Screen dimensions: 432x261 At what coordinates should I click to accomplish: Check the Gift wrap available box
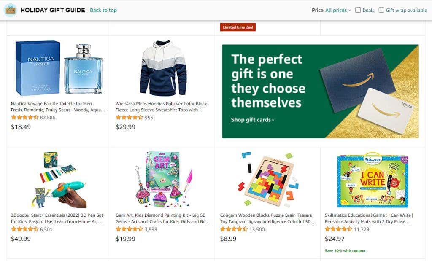pyautogui.click(x=381, y=10)
